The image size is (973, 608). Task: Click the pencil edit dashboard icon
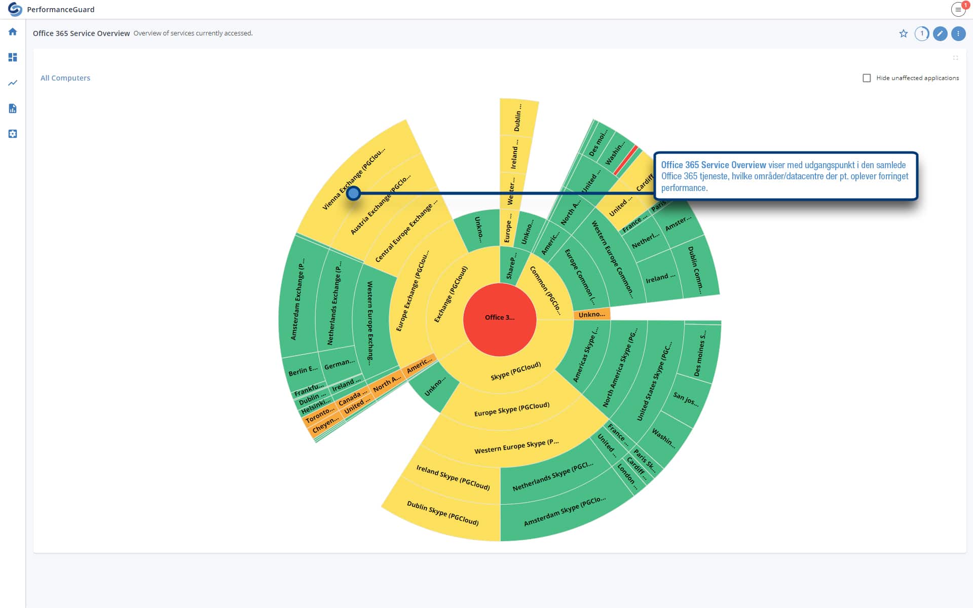point(940,34)
